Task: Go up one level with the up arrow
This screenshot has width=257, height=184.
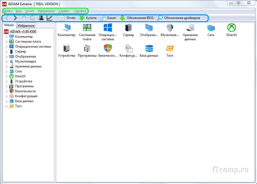Action: coord(24,18)
